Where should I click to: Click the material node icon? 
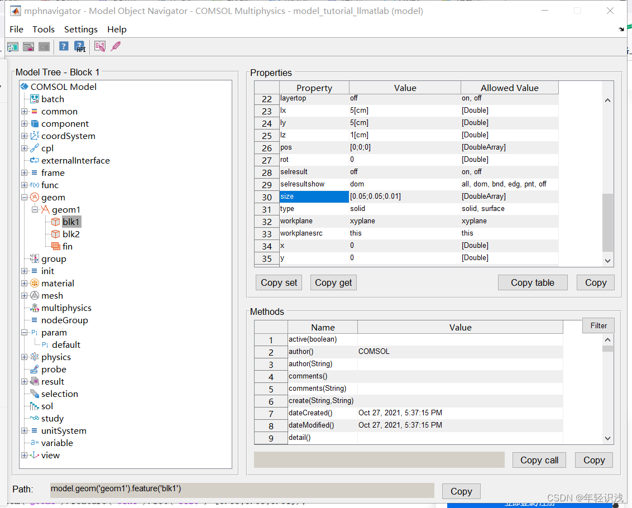pos(35,284)
